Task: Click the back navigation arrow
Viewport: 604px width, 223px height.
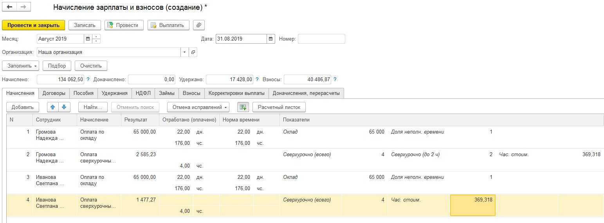Action: 9,7
